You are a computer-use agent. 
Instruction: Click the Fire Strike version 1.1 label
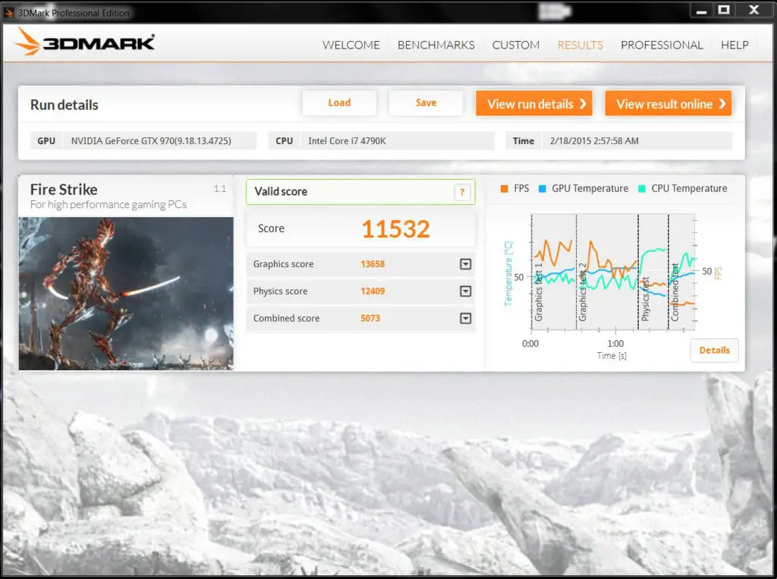click(x=220, y=189)
